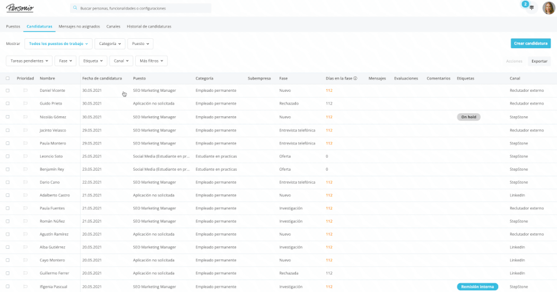Flag priority for Paula Montero
Screen dimensions: 557x292
26,143
